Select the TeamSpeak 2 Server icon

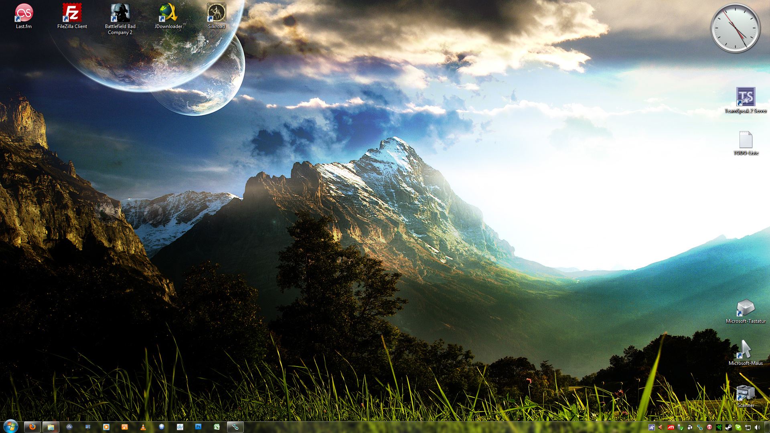point(746,97)
